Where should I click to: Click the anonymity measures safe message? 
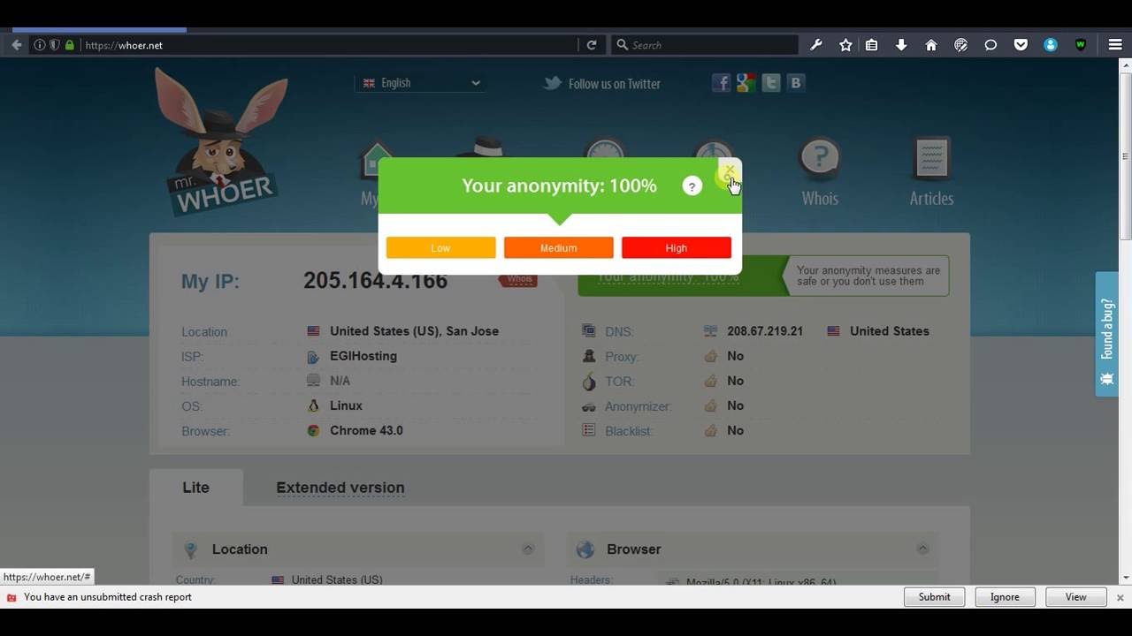(868, 276)
